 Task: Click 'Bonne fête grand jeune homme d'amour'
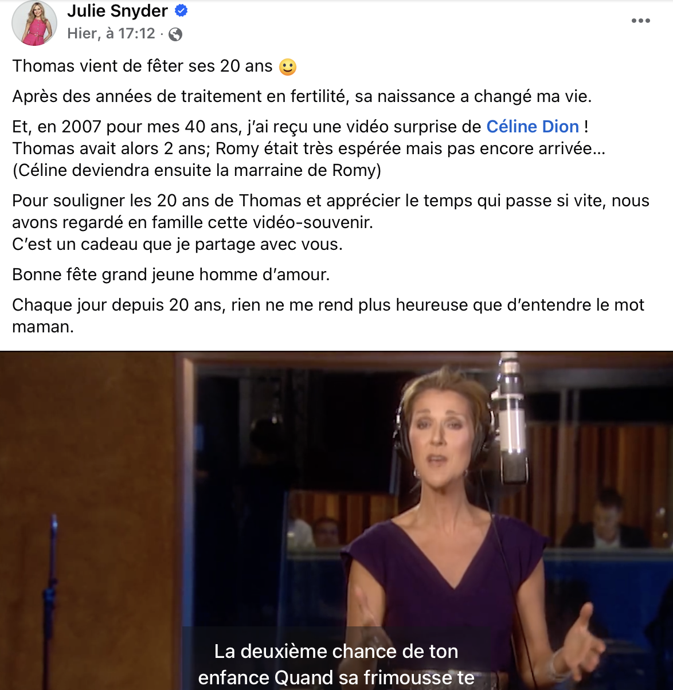coord(171,275)
